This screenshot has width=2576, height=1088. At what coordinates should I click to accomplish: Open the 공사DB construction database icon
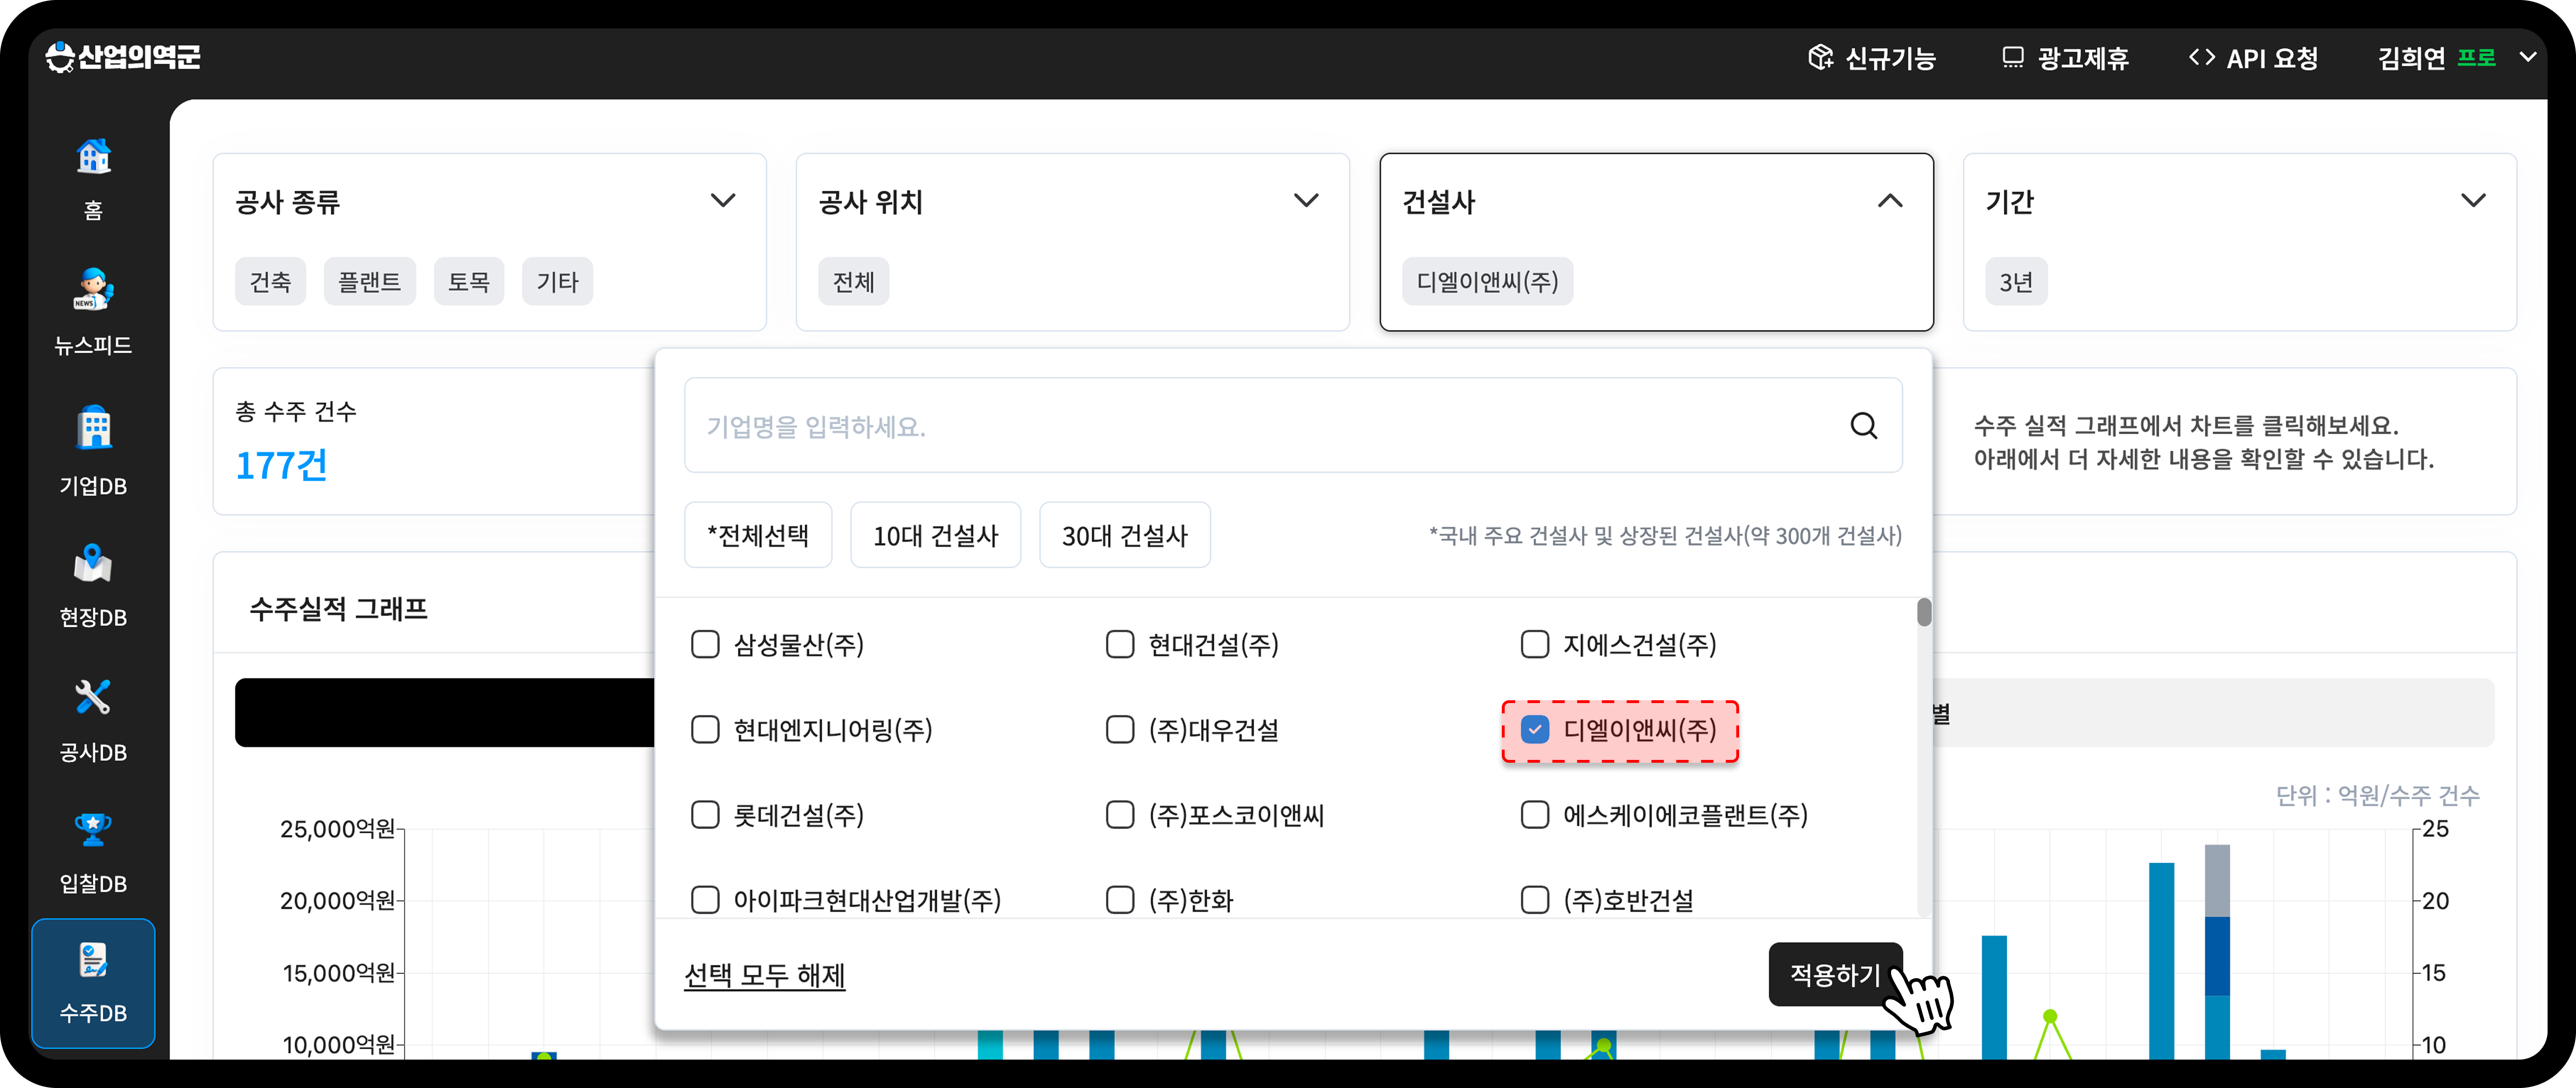point(93,697)
